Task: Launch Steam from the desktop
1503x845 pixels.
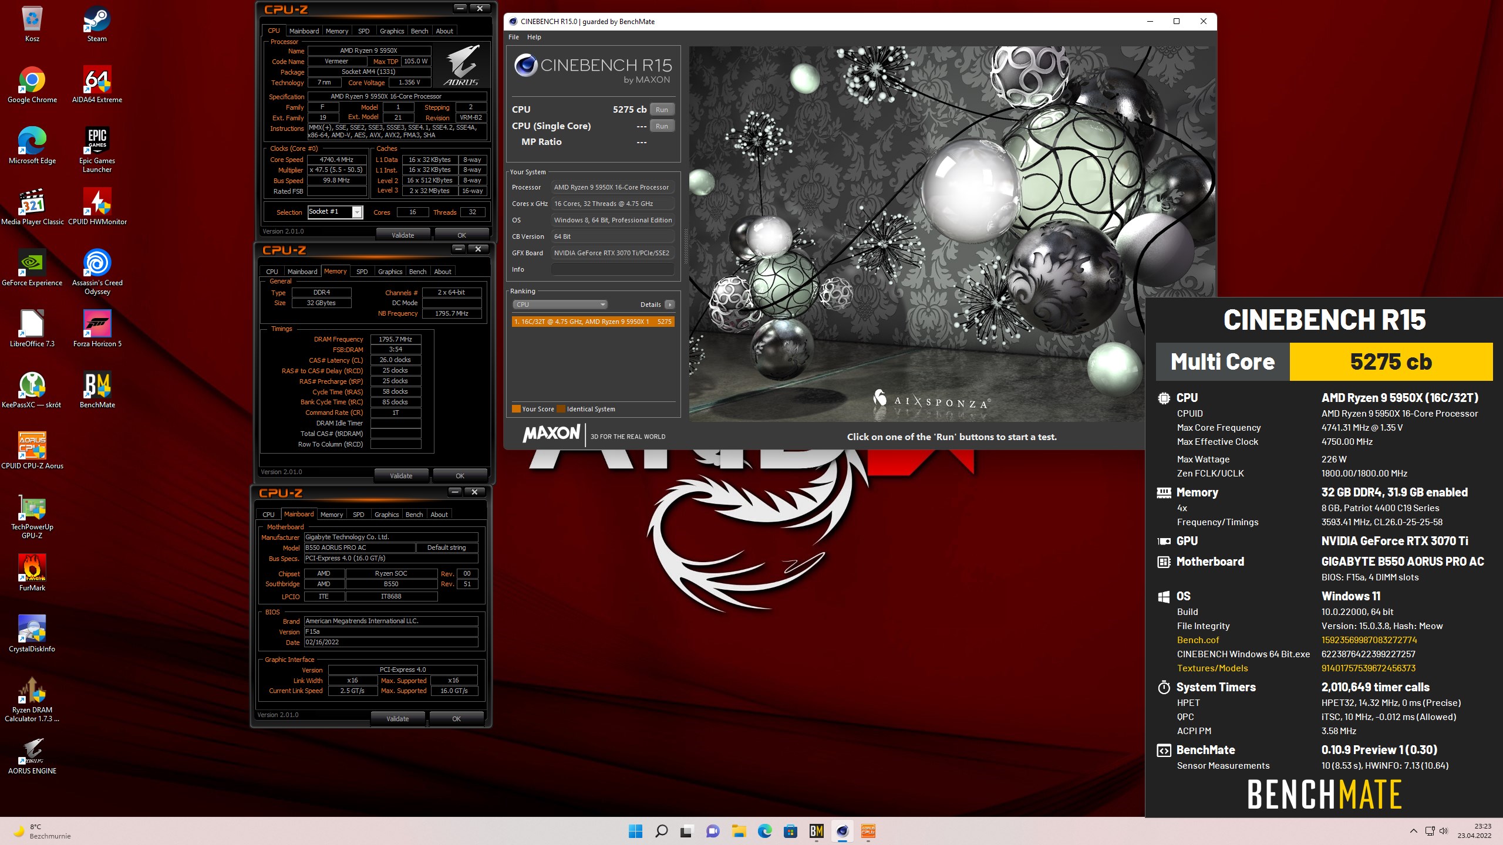Action: pos(97,23)
